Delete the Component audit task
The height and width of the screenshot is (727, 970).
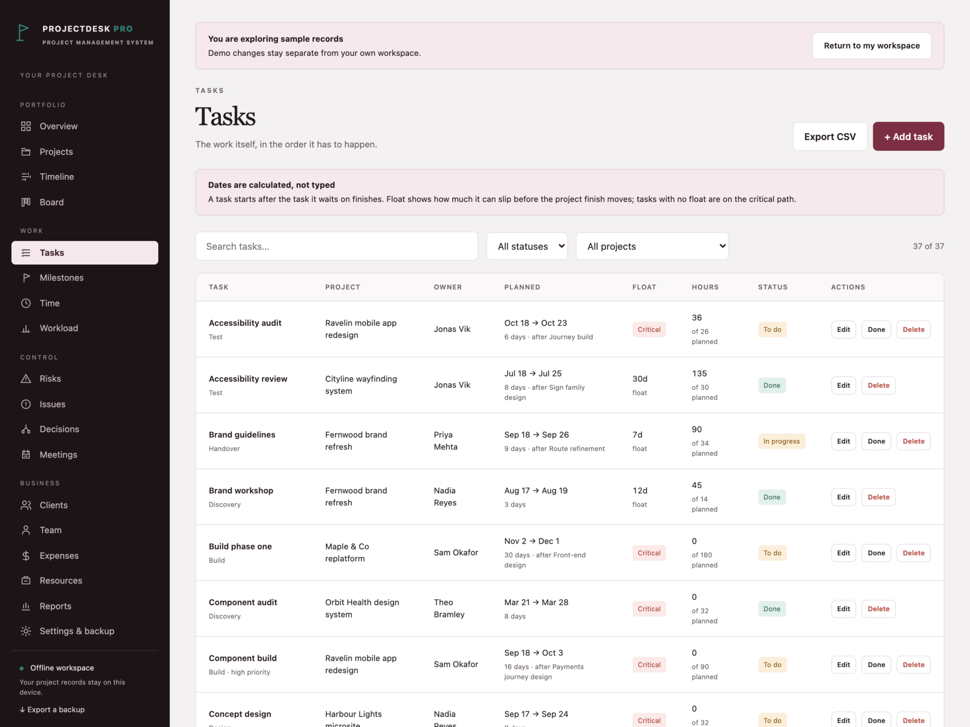pyautogui.click(x=878, y=609)
